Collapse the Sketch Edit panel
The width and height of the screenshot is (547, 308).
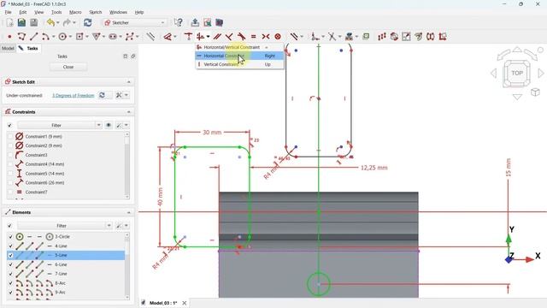coord(129,82)
